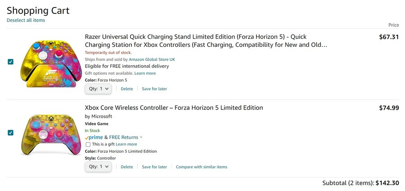Click Learn more beside gift options not available
The height and width of the screenshot is (191, 405).
(145, 73)
